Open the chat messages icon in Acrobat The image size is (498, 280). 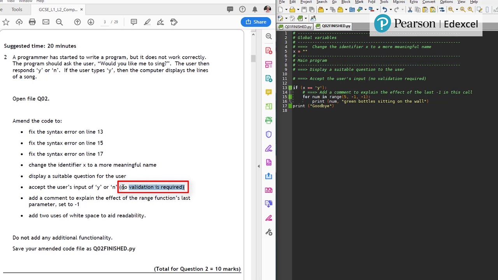click(230, 9)
